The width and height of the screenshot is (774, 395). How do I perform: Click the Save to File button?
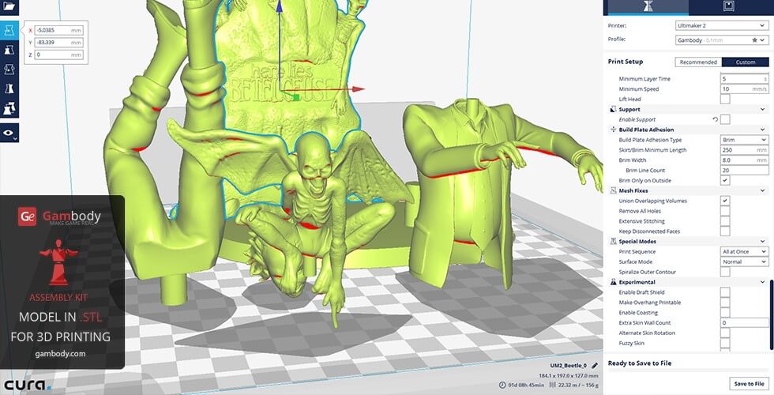(748, 384)
